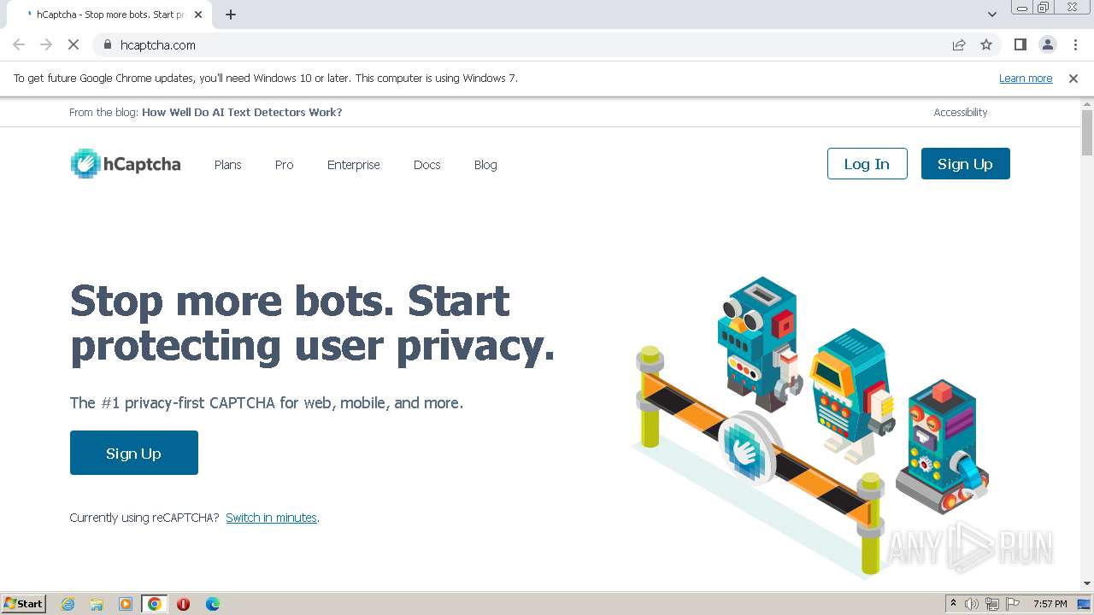The height and width of the screenshot is (615, 1094).
Task: Open the Enterprise menu item
Action: tap(354, 165)
